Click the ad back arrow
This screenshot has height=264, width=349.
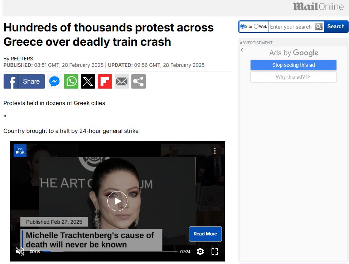pyautogui.click(x=243, y=50)
